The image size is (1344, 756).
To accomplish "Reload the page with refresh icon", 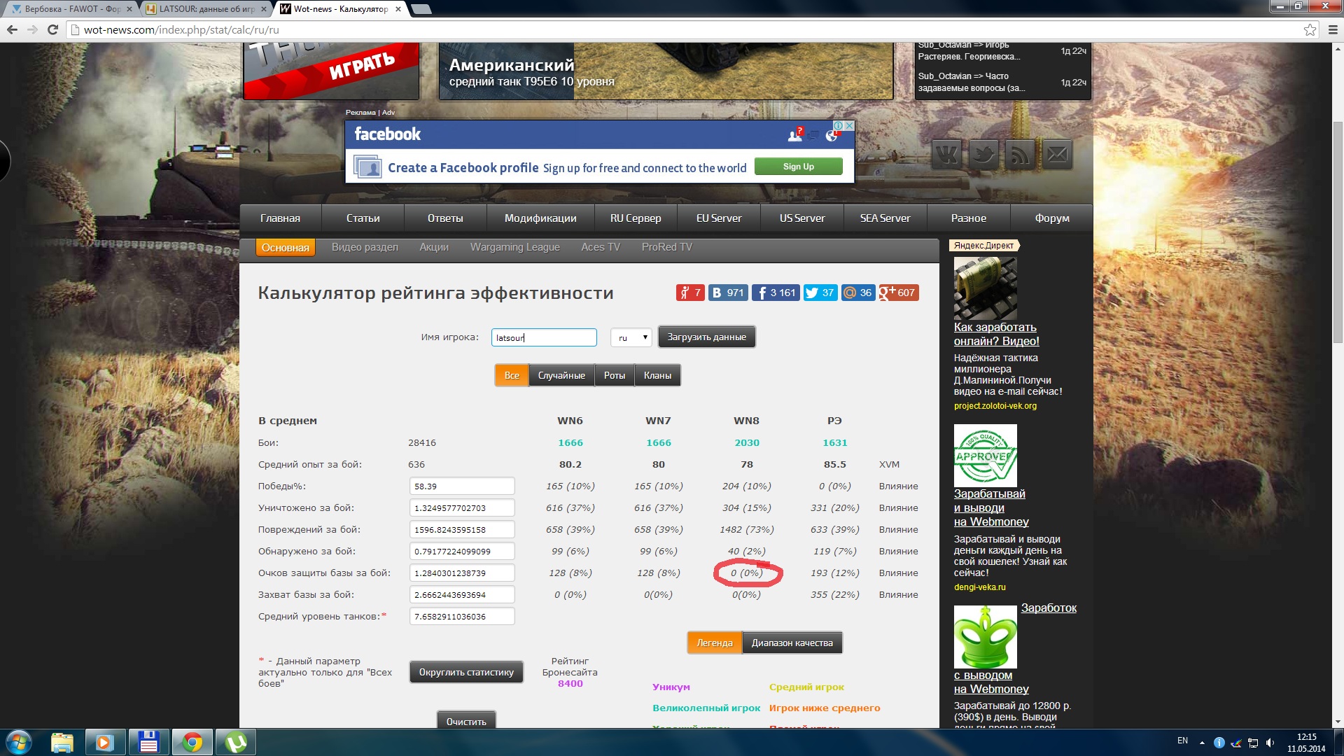I will [52, 29].
